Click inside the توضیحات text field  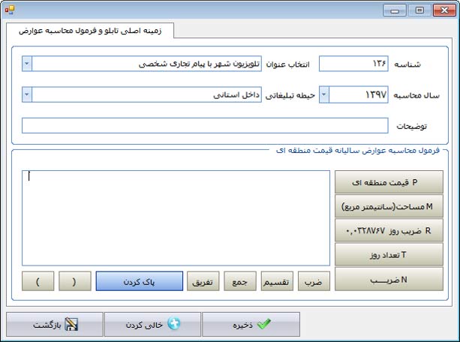tap(206, 125)
